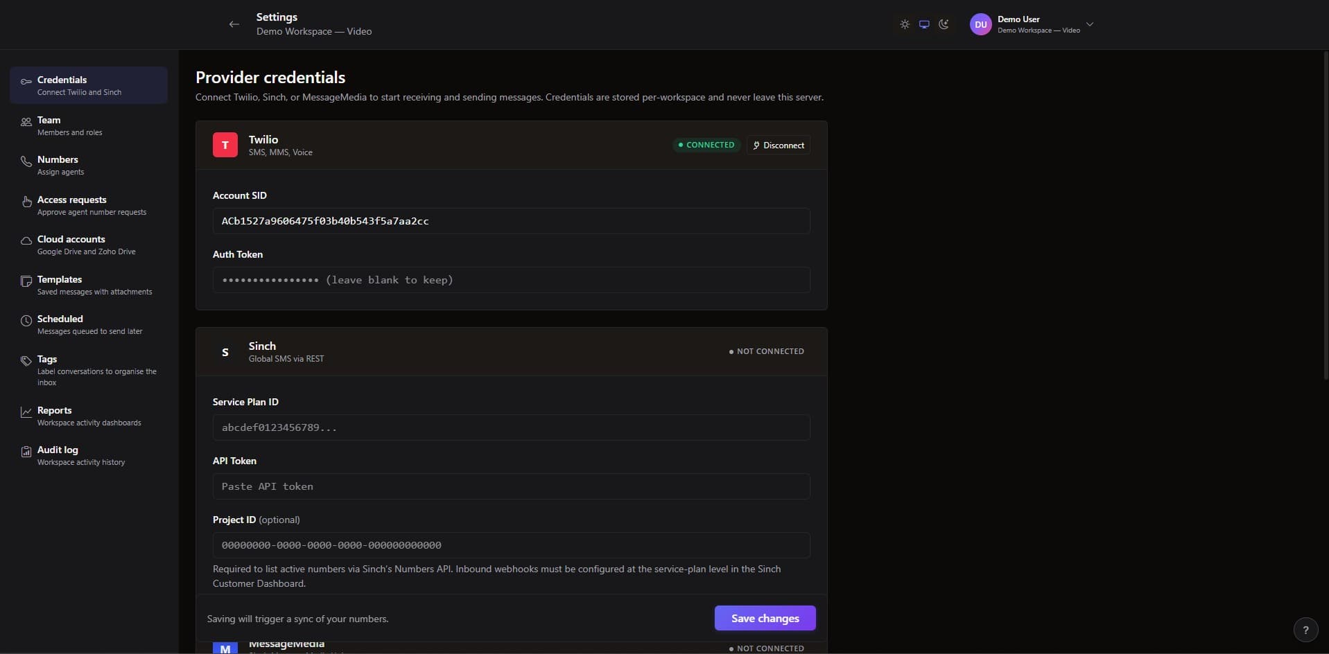Image resolution: width=1329 pixels, height=654 pixels.
Task: Click the Settings page title
Action: tap(277, 17)
